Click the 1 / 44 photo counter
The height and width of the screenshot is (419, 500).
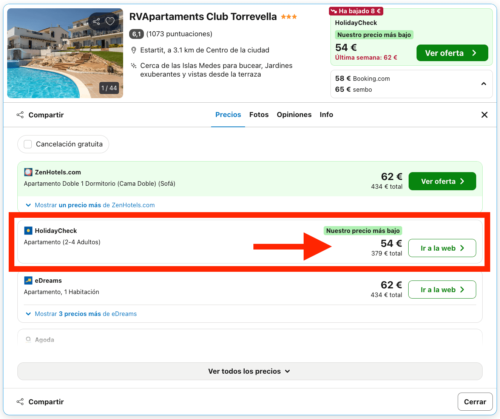(x=109, y=88)
